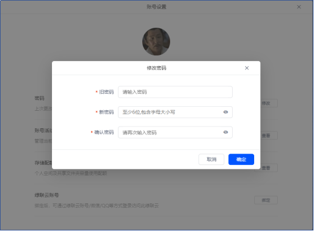Image resolution: width=314 pixels, height=231 pixels.
Task: Click the 旧密码 input field
Action: tap(175, 92)
